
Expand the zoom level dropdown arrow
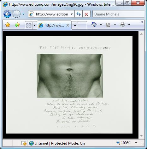click(136, 143)
